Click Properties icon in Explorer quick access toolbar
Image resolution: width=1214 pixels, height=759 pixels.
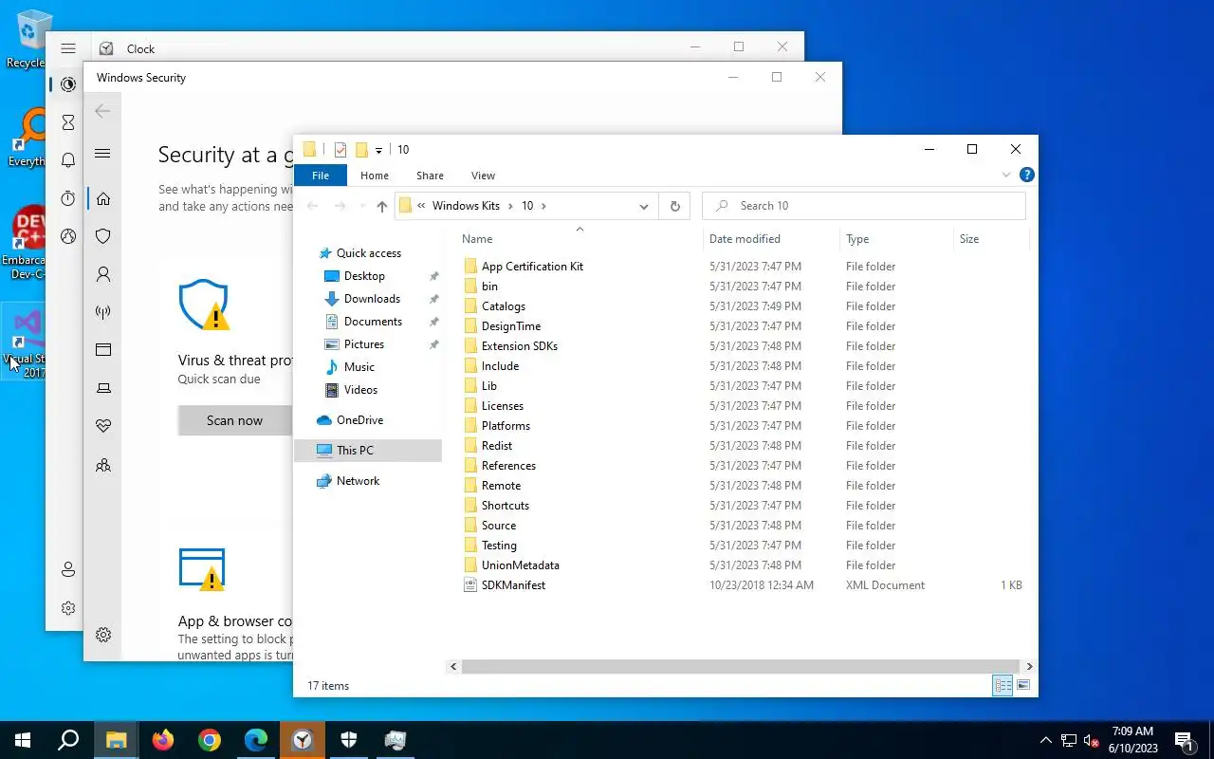[340, 150]
